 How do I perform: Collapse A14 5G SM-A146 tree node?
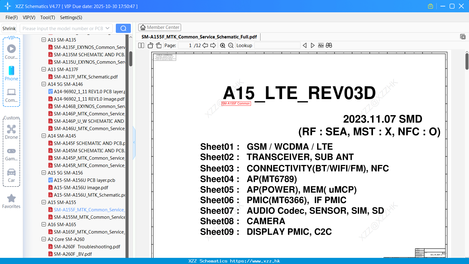click(x=44, y=84)
